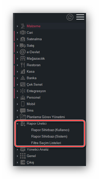
Task: Expand the Yönetici Analiz arrow
Action: [17, 150]
